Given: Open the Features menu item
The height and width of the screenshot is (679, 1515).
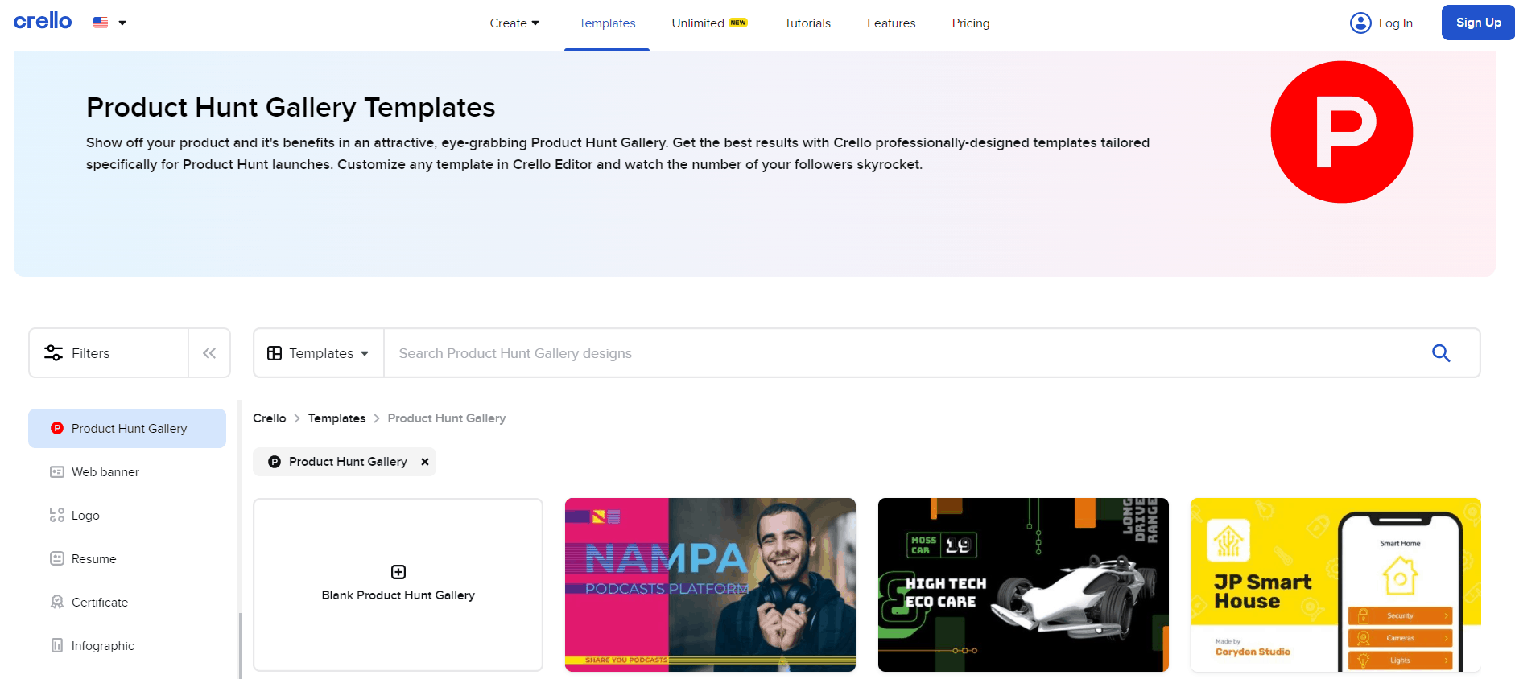Looking at the screenshot, I should point(891,23).
